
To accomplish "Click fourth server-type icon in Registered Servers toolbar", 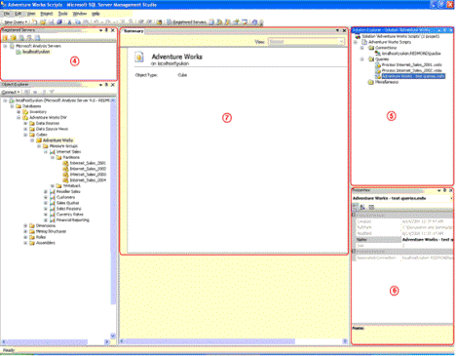I will pyautogui.click(x=29, y=38).
